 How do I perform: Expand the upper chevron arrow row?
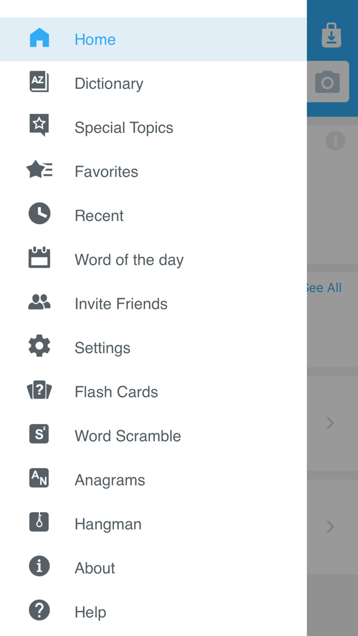(330, 423)
